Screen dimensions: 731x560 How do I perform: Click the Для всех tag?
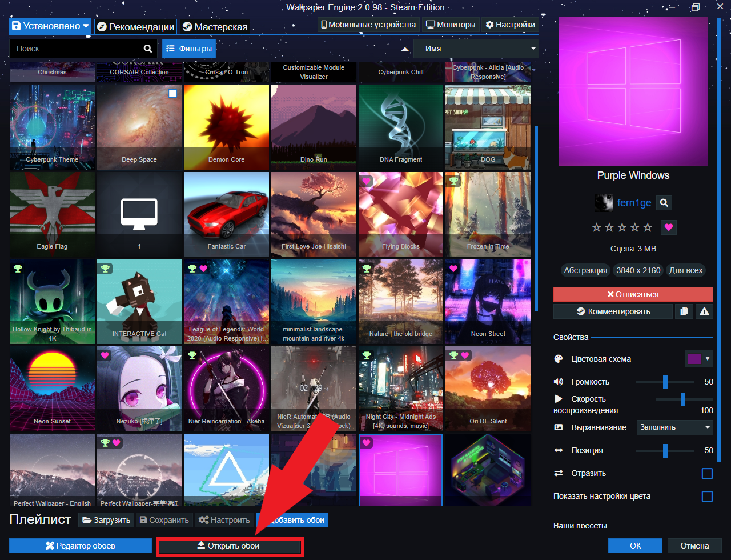pos(685,270)
